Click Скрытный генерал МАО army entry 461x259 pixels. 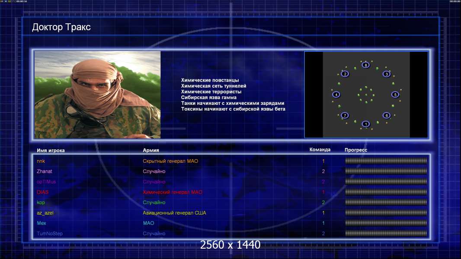[x=170, y=161]
